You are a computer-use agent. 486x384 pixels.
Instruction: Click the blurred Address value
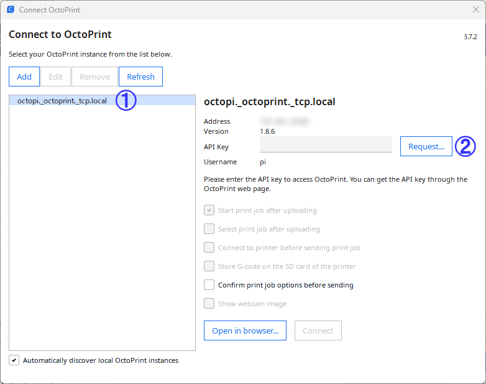[285, 121]
